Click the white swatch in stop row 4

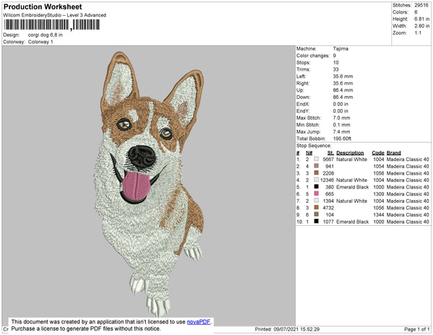(x=316, y=180)
